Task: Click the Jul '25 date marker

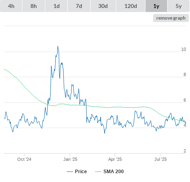Action: (160, 159)
